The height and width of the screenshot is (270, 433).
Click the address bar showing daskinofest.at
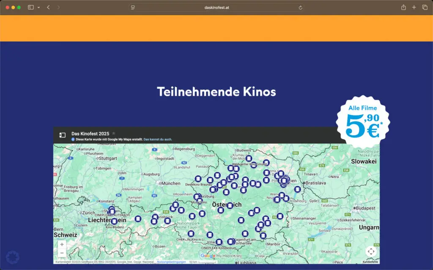click(216, 7)
